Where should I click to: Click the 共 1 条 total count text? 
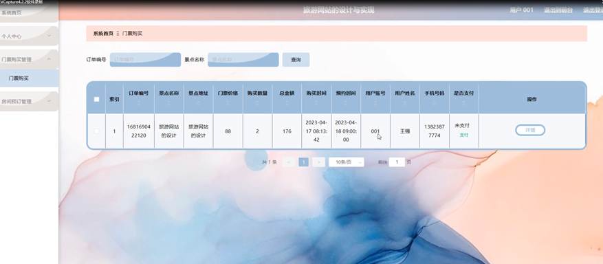270,162
